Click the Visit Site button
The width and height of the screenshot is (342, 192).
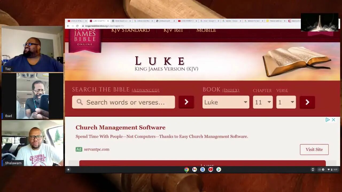[314, 149]
